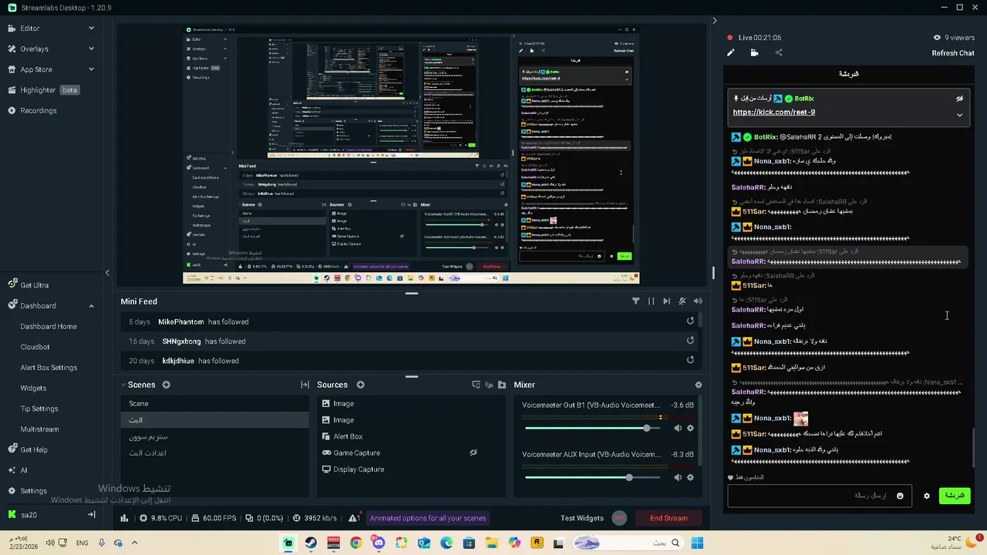The image size is (987, 555).
Task: Toggle Studio Mode icon in Sources header
Action: point(489,385)
